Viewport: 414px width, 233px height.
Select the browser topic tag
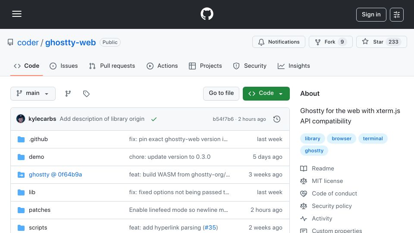pyautogui.click(x=342, y=139)
